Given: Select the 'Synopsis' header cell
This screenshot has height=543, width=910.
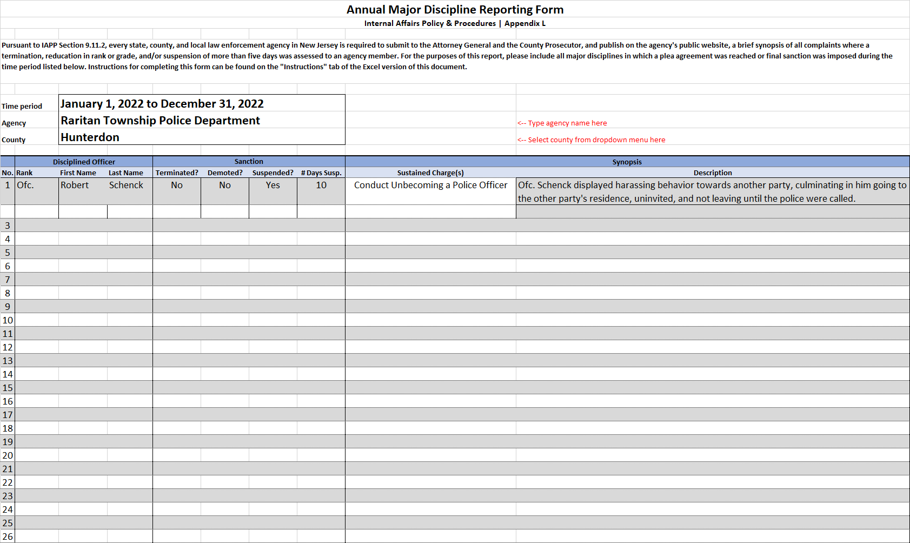Looking at the screenshot, I should [627, 162].
